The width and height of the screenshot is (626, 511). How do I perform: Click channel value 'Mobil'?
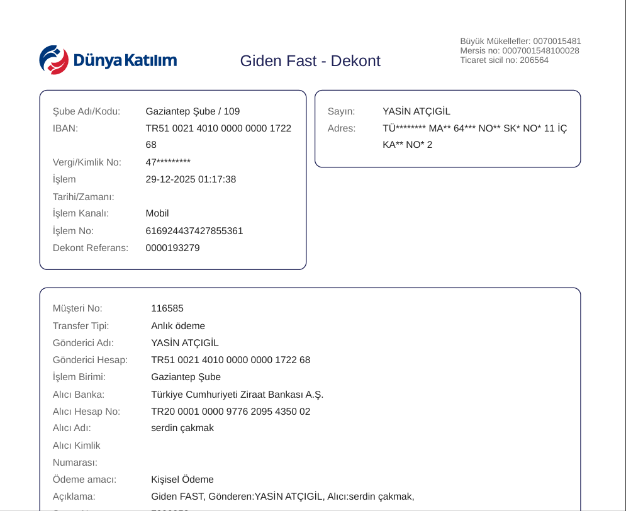point(157,213)
